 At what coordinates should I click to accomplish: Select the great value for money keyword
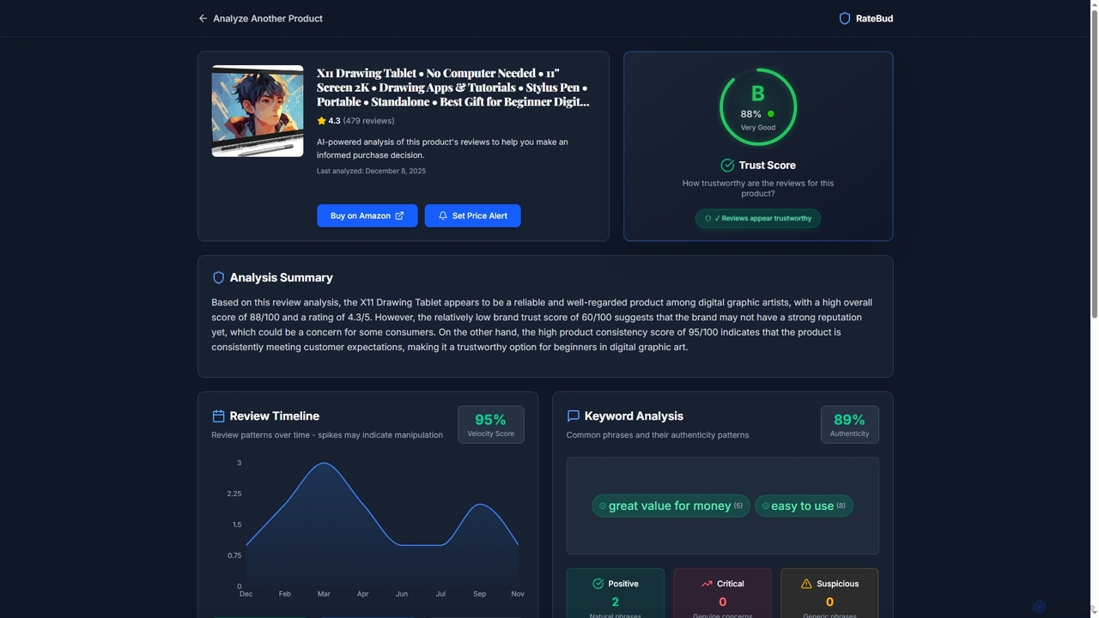671,506
